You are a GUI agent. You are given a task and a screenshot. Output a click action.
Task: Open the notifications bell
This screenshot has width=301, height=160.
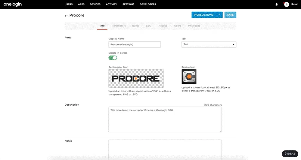click(x=276, y=4)
